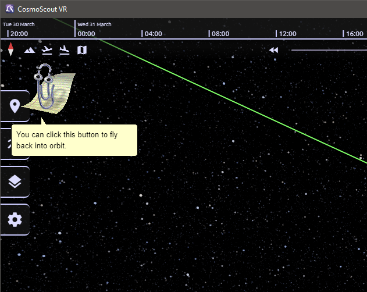Screen dimensions: 367x292
Task: Open the location pin sidebar tab
Action: pyautogui.click(x=15, y=106)
